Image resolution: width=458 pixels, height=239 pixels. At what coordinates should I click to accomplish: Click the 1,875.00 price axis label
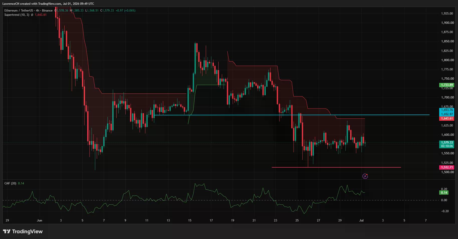pos(447,32)
